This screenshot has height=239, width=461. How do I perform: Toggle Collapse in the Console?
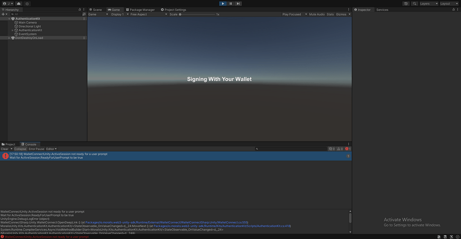(x=20, y=149)
